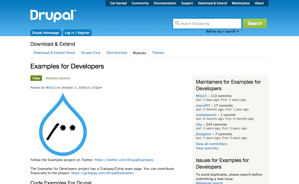299x184 pixels.
Task: Click the '243 commits' text
Action: pos(216,124)
